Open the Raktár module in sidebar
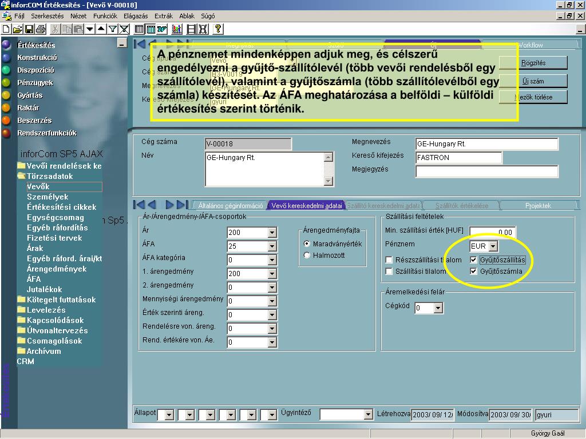Image resolution: width=586 pixels, height=439 pixels. click(x=28, y=108)
